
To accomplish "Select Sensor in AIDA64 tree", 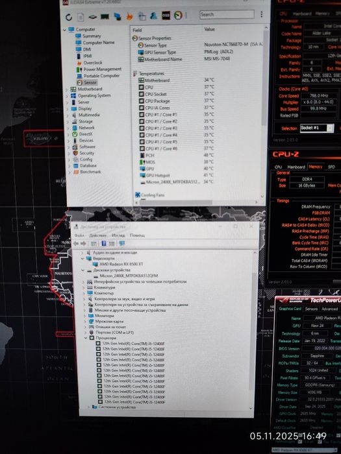I will click(x=90, y=82).
